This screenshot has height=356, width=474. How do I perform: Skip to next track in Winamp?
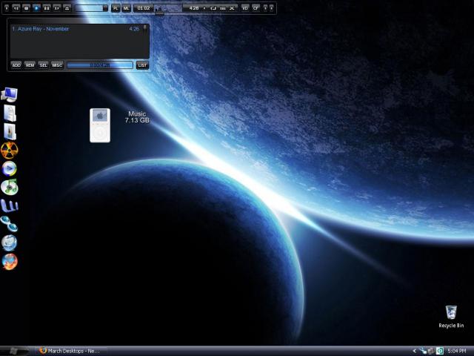click(56, 8)
